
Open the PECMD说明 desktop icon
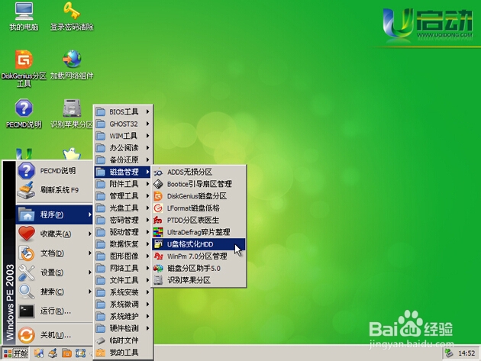tap(24, 113)
